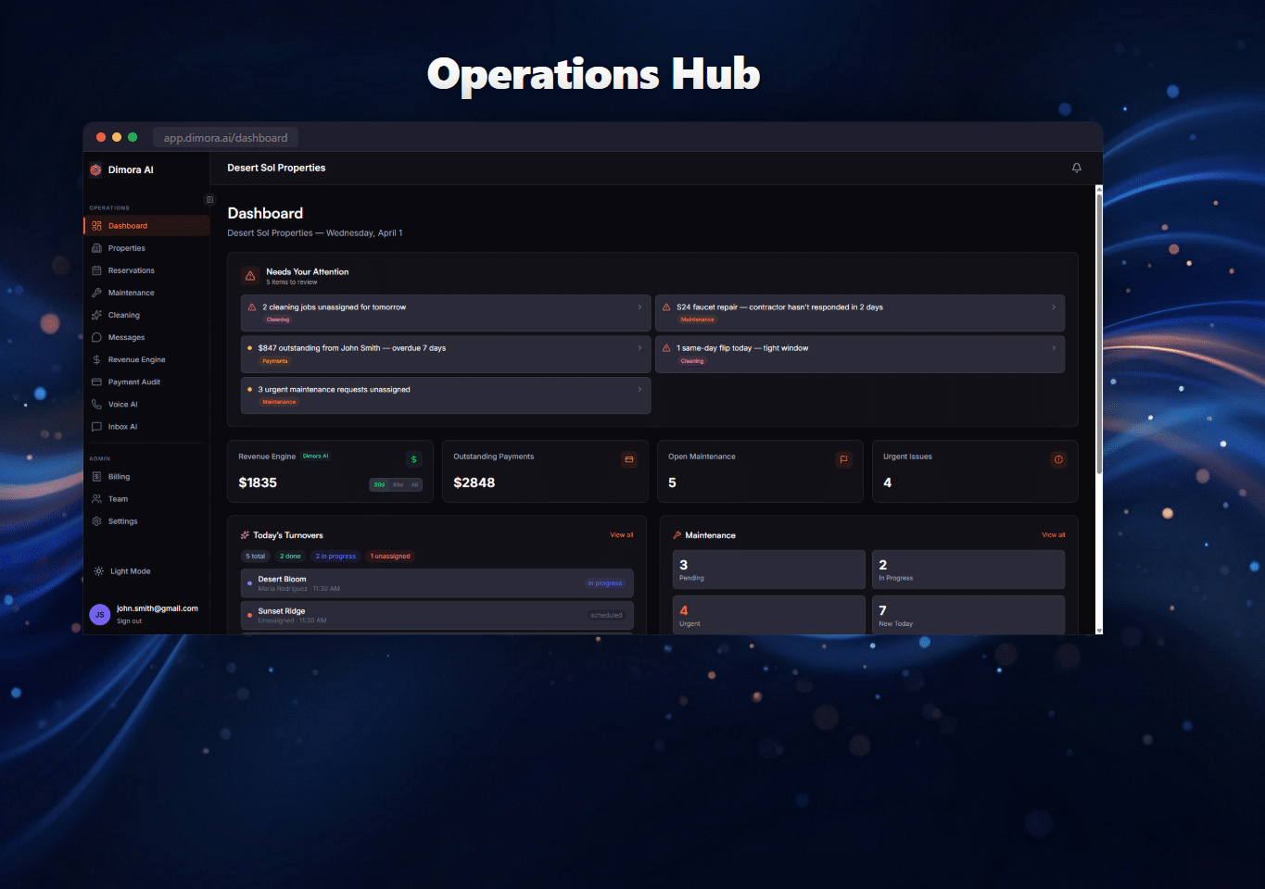Expand the unassigned cleaning jobs alert chevron

[639, 307]
